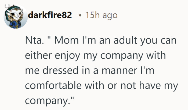Click the dot separator before the timestamp
The height and width of the screenshot is (110, 188).
[80, 16]
